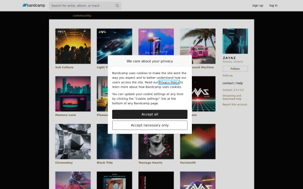Screen dimensions: 303x189
Task: Open the sign up link
Action: pyautogui.click(x=258, y=6)
